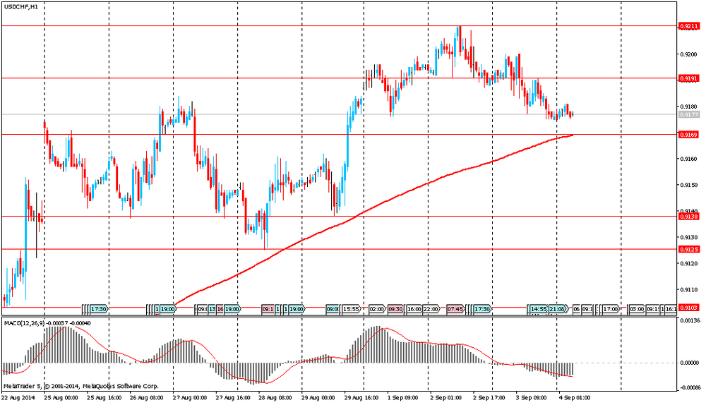Select the 03:00 event marker

coord(637,309)
